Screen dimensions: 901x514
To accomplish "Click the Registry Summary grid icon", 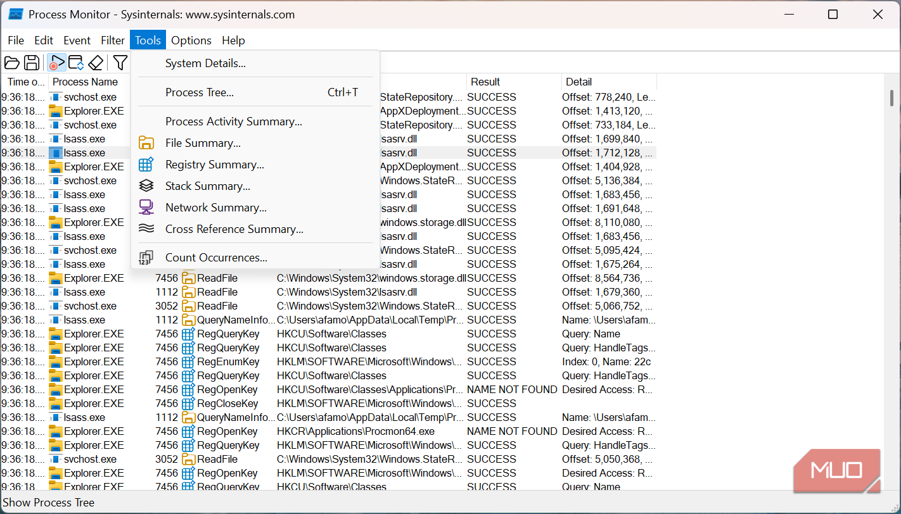I will click(146, 165).
